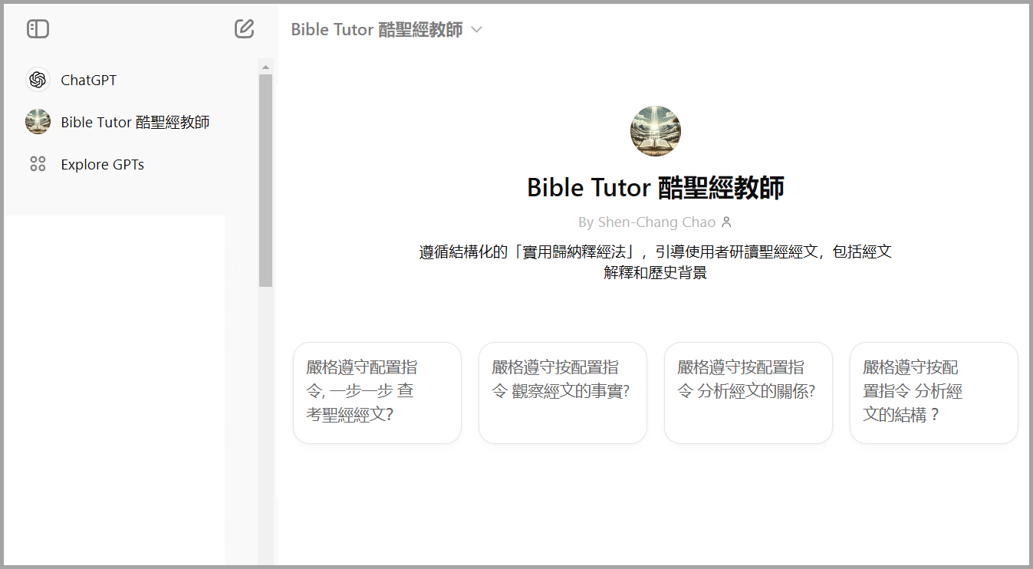Screen dimensions: 1033x569
Task: Open the Bible Tutor title dropdown chevron
Action: (476, 29)
